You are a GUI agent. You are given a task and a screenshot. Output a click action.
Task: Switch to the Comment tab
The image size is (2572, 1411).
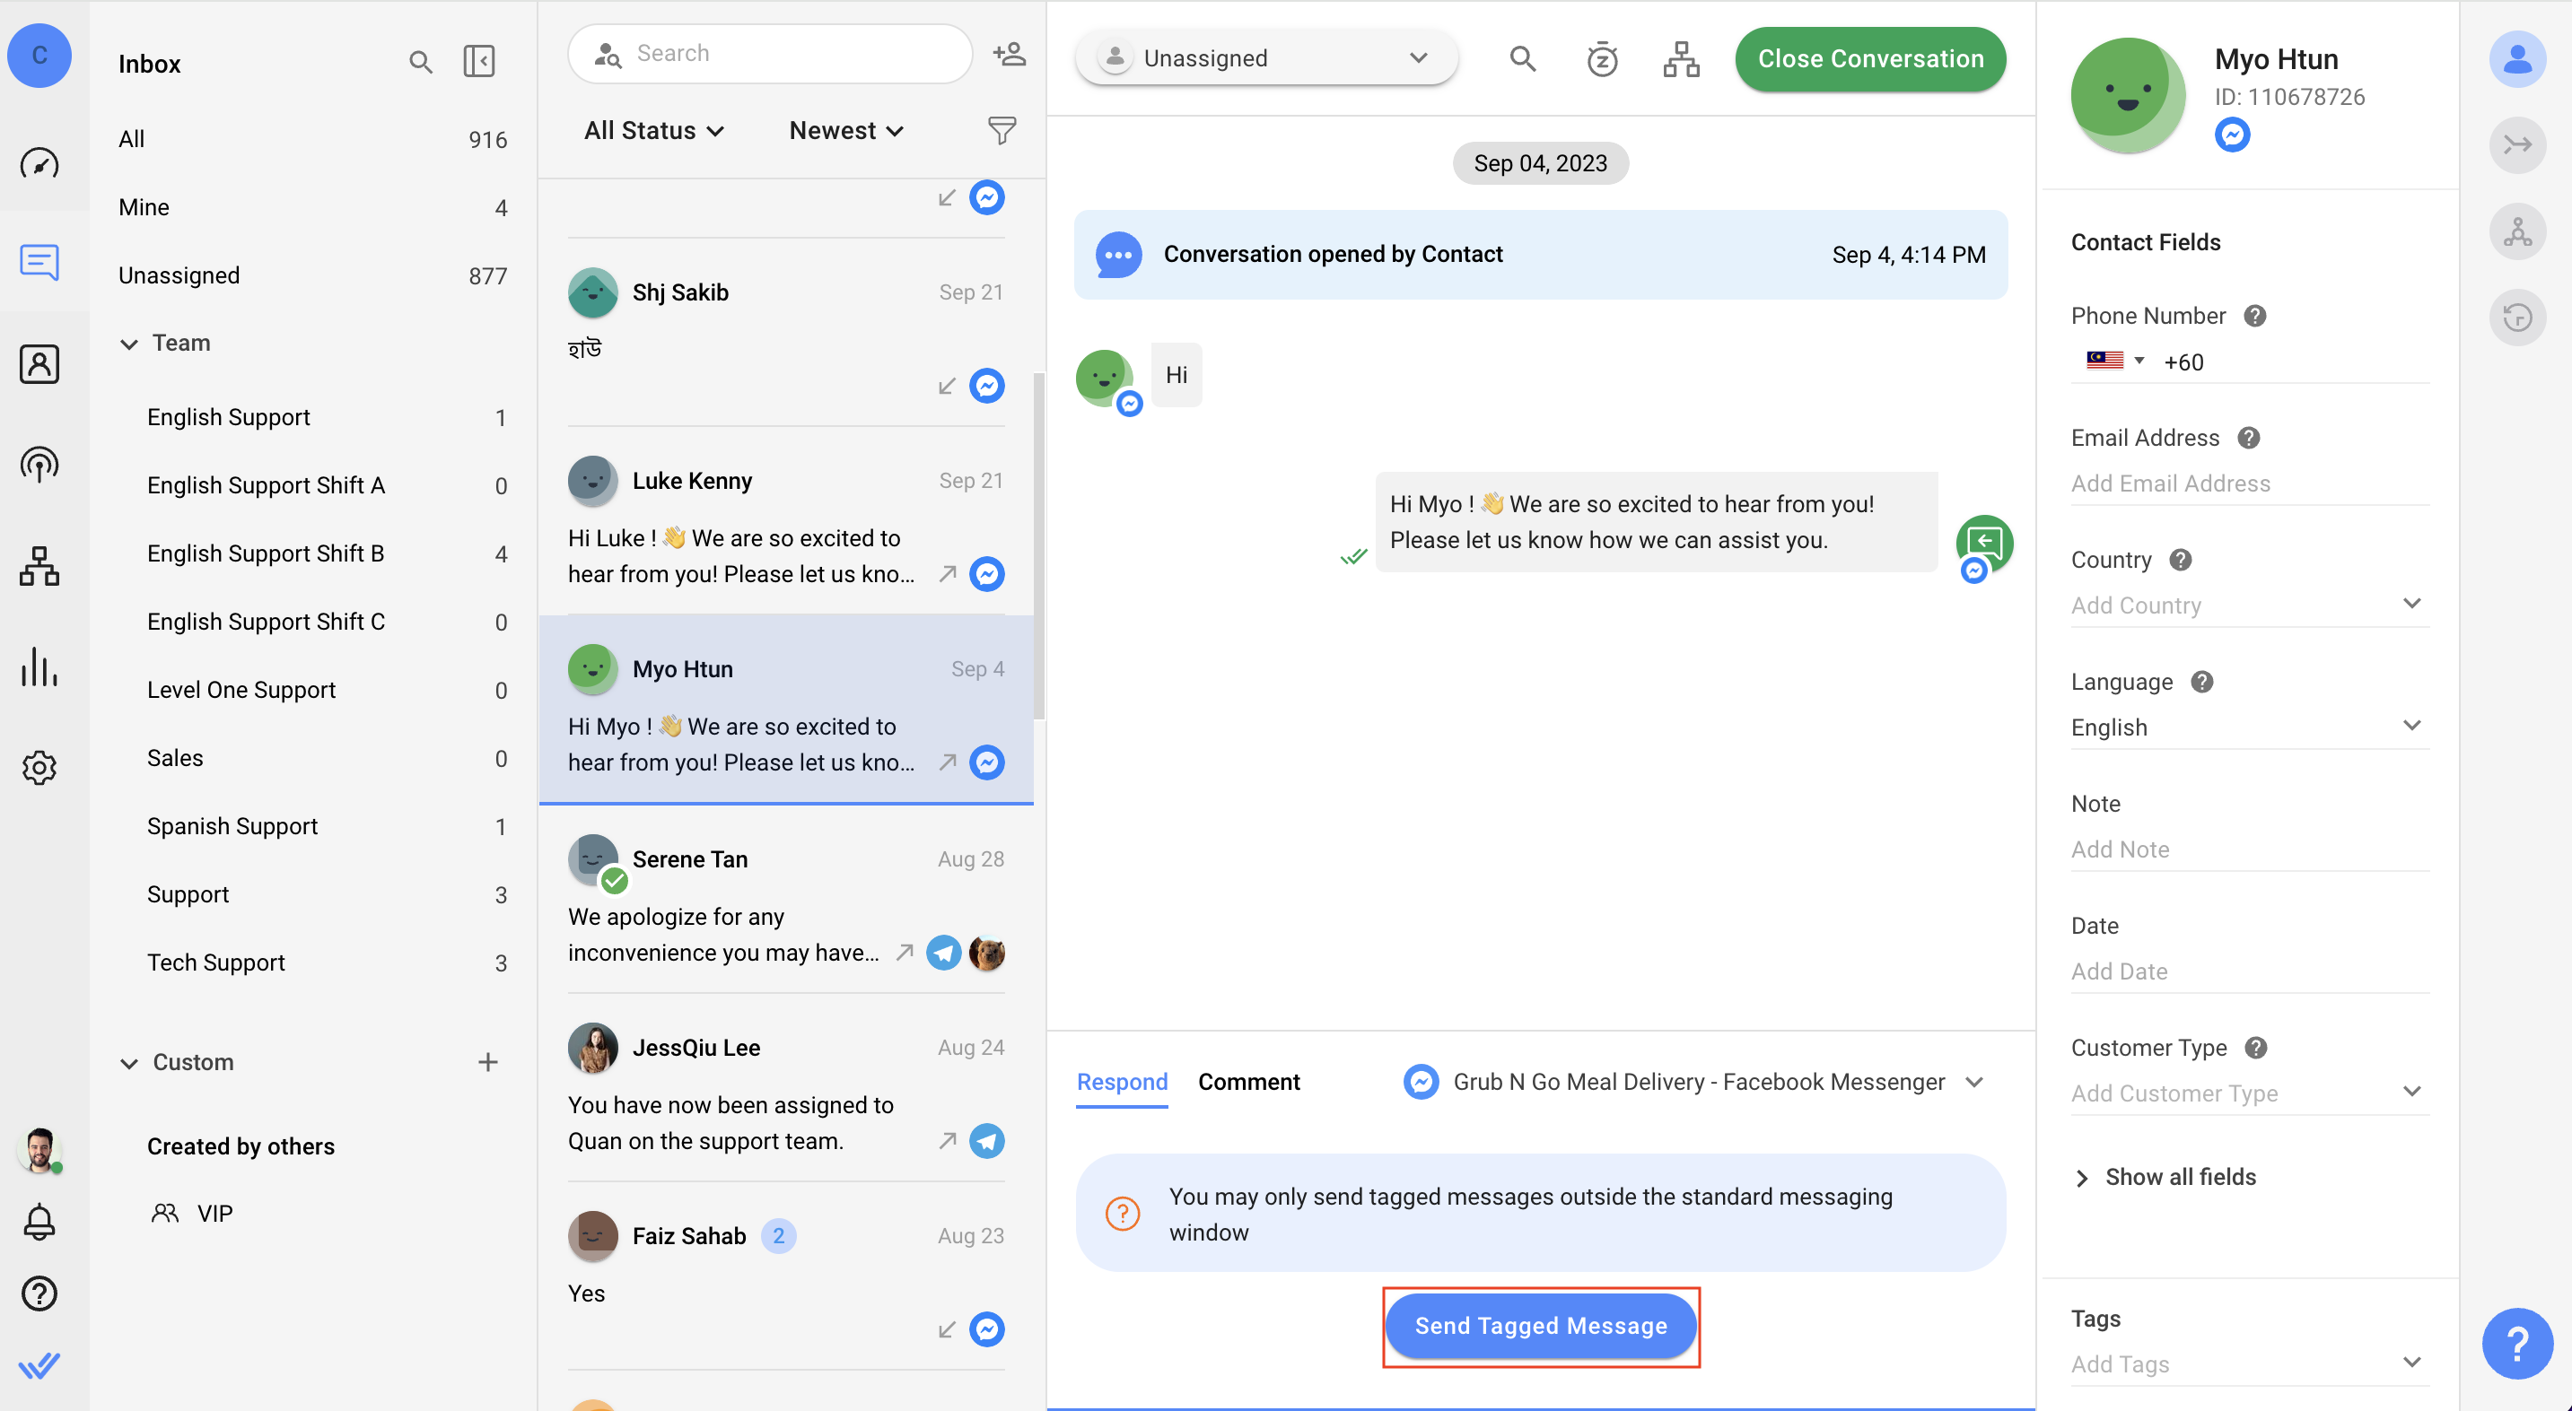[x=1247, y=1081]
